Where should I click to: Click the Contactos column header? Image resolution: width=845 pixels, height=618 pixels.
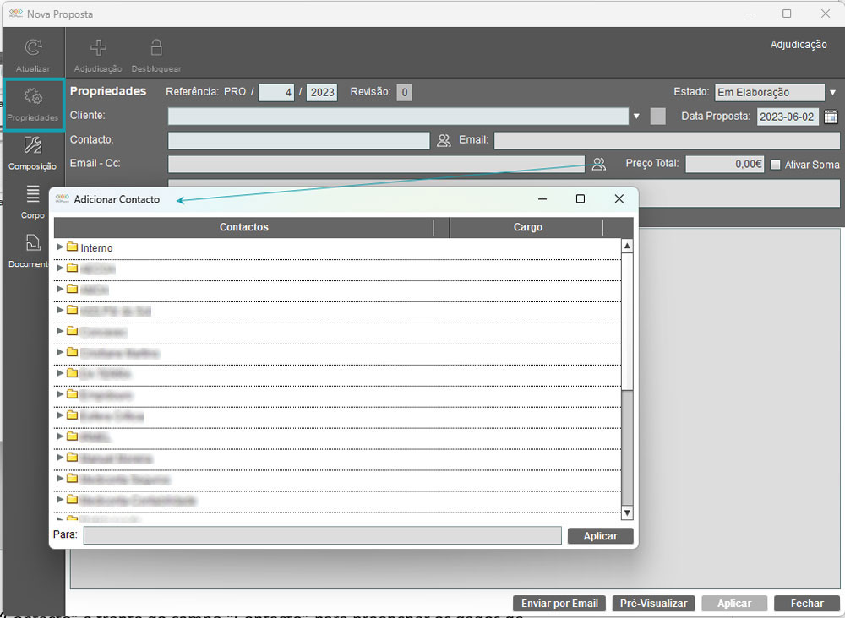coord(243,227)
